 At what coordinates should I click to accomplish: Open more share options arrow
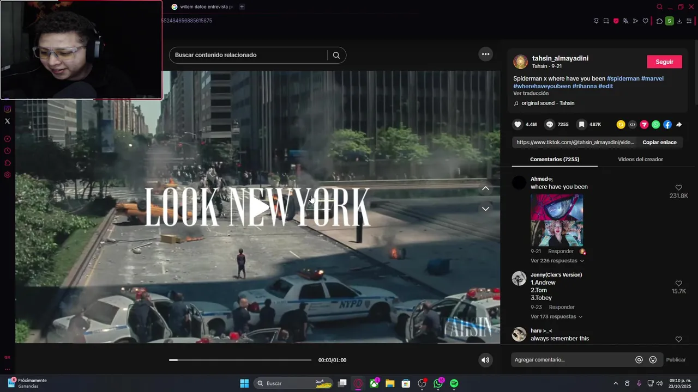coord(679,125)
